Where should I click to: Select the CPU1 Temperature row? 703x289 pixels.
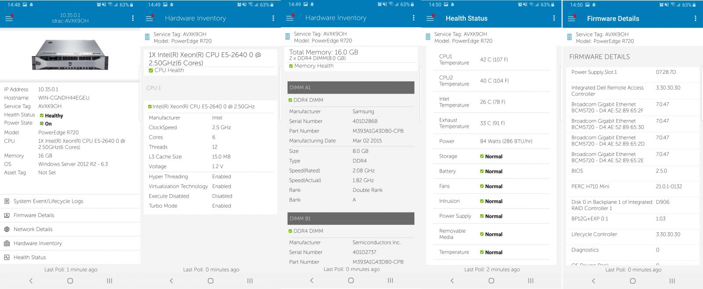click(492, 60)
